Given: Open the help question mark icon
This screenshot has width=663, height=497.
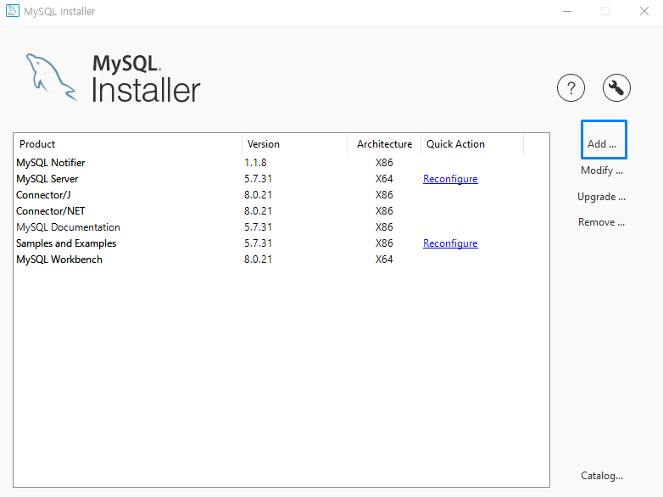Looking at the screenshot, I should [571, 88].
